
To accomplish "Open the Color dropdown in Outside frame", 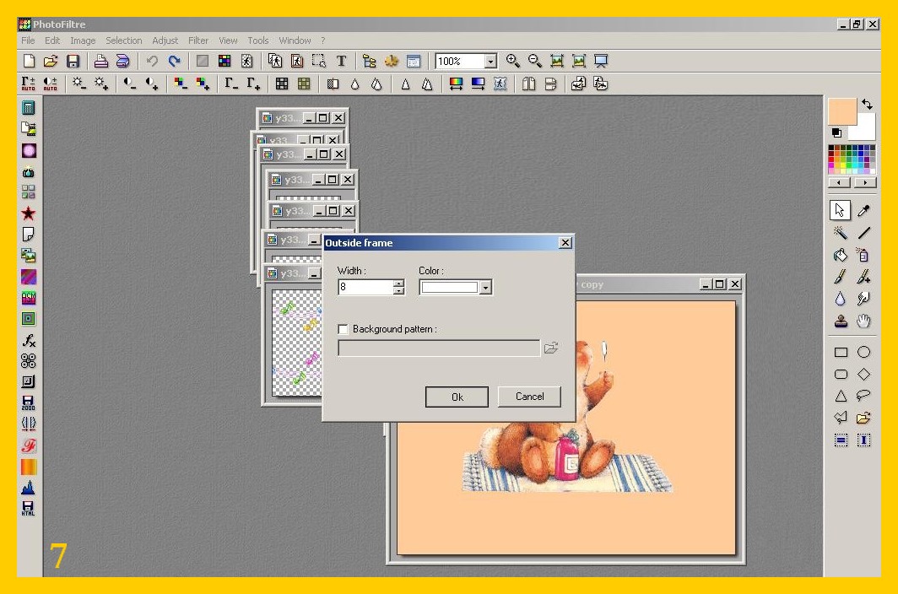I will tap(484, 288).
